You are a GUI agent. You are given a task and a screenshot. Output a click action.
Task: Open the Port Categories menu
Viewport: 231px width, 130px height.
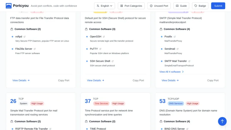131,6
